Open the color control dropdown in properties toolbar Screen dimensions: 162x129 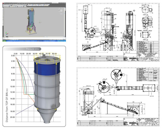pos(30,6)
